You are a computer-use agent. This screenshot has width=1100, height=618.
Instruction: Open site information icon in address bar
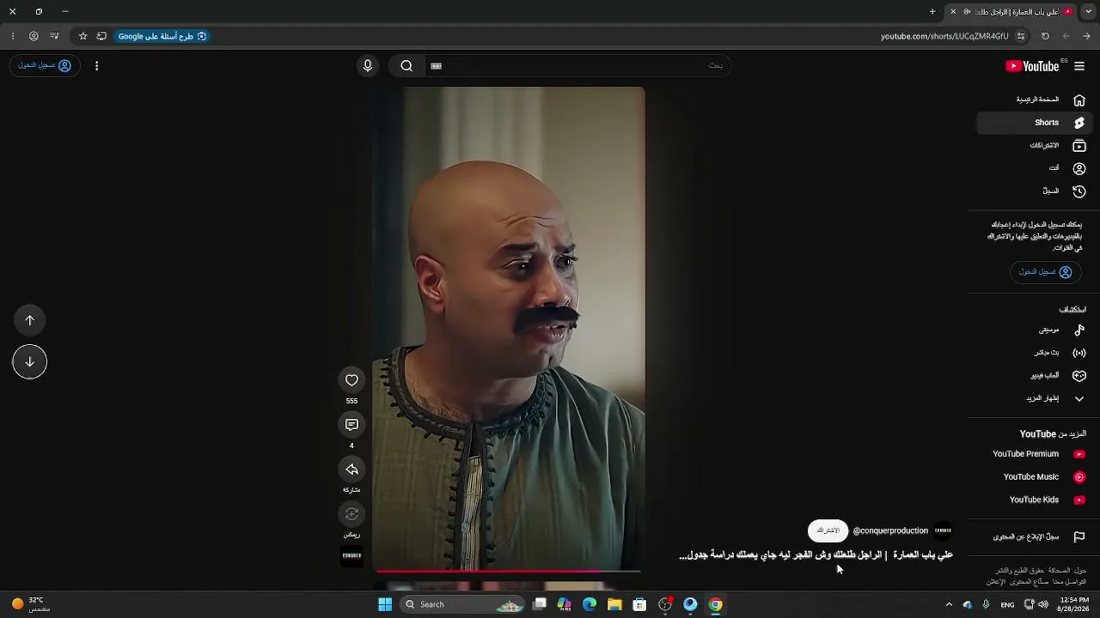tap(1021, 36)
